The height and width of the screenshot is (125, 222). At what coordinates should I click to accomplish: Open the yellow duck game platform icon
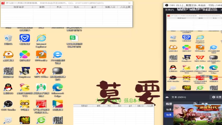point(25,87)
